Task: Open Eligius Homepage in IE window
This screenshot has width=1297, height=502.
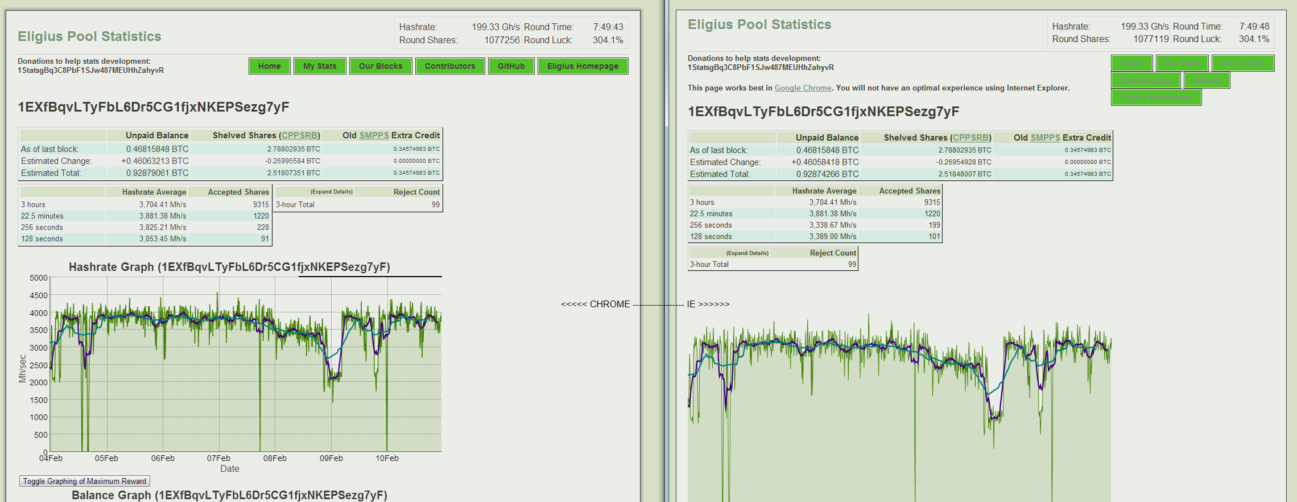Action: tap(1156, 97)
